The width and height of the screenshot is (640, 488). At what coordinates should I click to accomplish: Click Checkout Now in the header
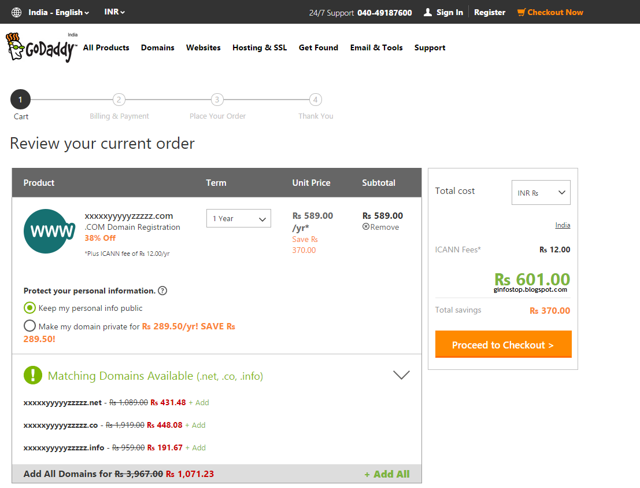[x=555, y=12]
